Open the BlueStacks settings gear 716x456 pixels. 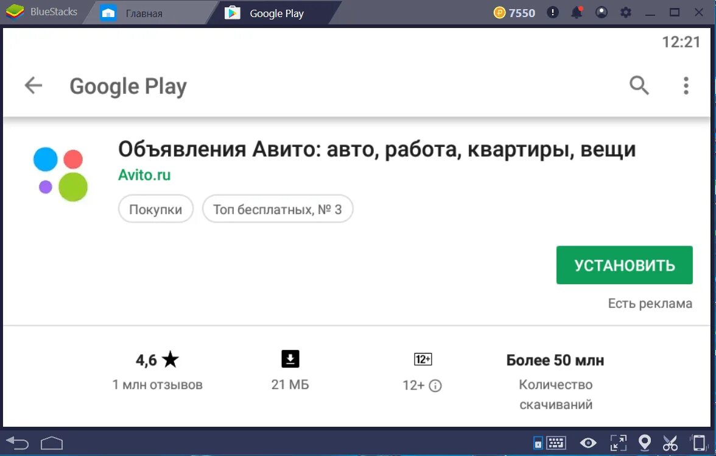(626, 12)
